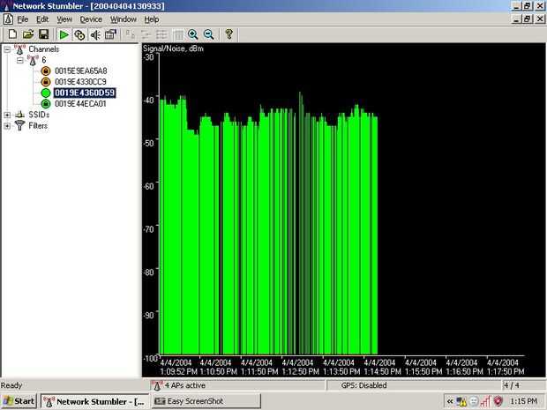The height and width of the screenshot is (410, 547).
Task: Select the SSIDs tree item
Action: click(39, 115)
